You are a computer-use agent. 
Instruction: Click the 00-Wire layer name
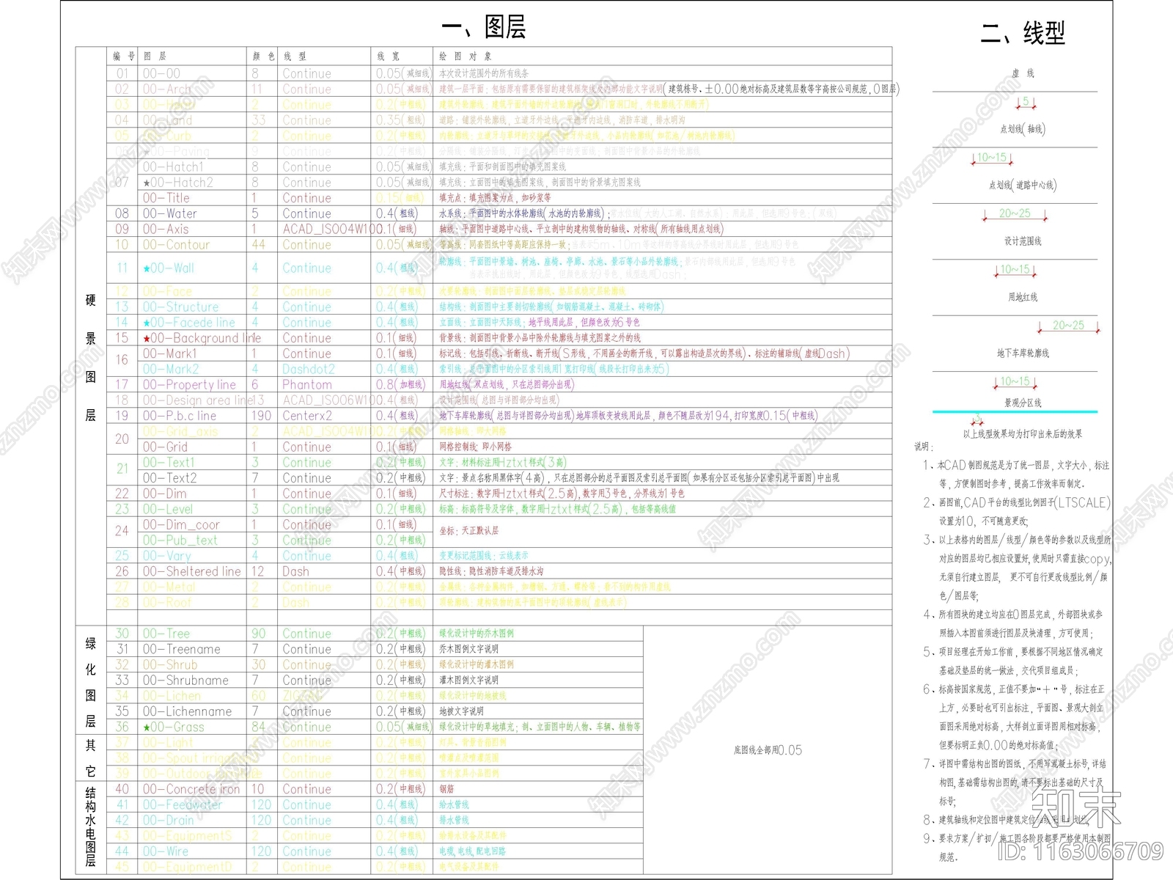click(165, 851)
